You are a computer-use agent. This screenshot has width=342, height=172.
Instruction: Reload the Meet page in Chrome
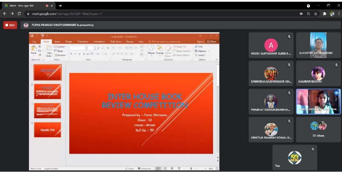pyautogui.click(x=19, y=14)
